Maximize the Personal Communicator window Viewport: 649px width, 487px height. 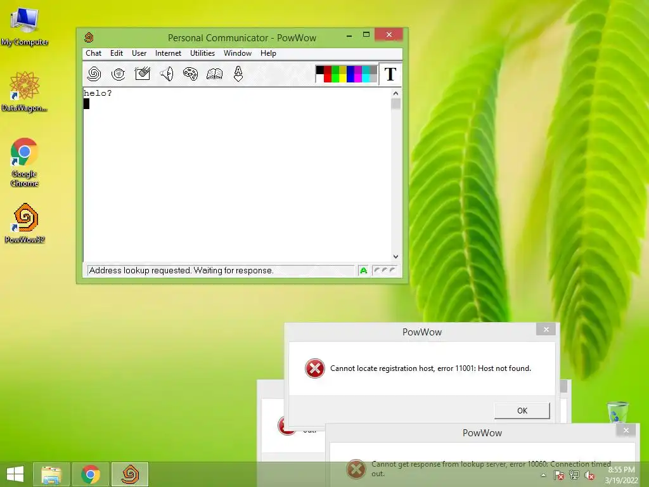click(x=366, y=35)
